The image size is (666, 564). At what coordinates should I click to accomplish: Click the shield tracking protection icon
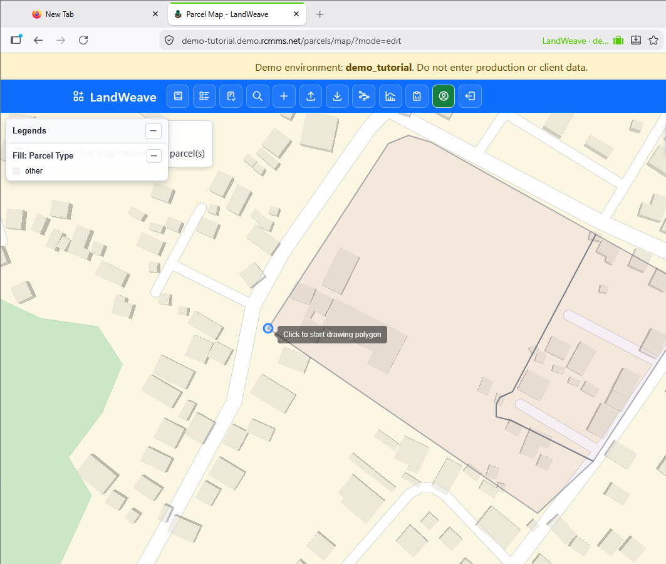click(x=169, y=41)
